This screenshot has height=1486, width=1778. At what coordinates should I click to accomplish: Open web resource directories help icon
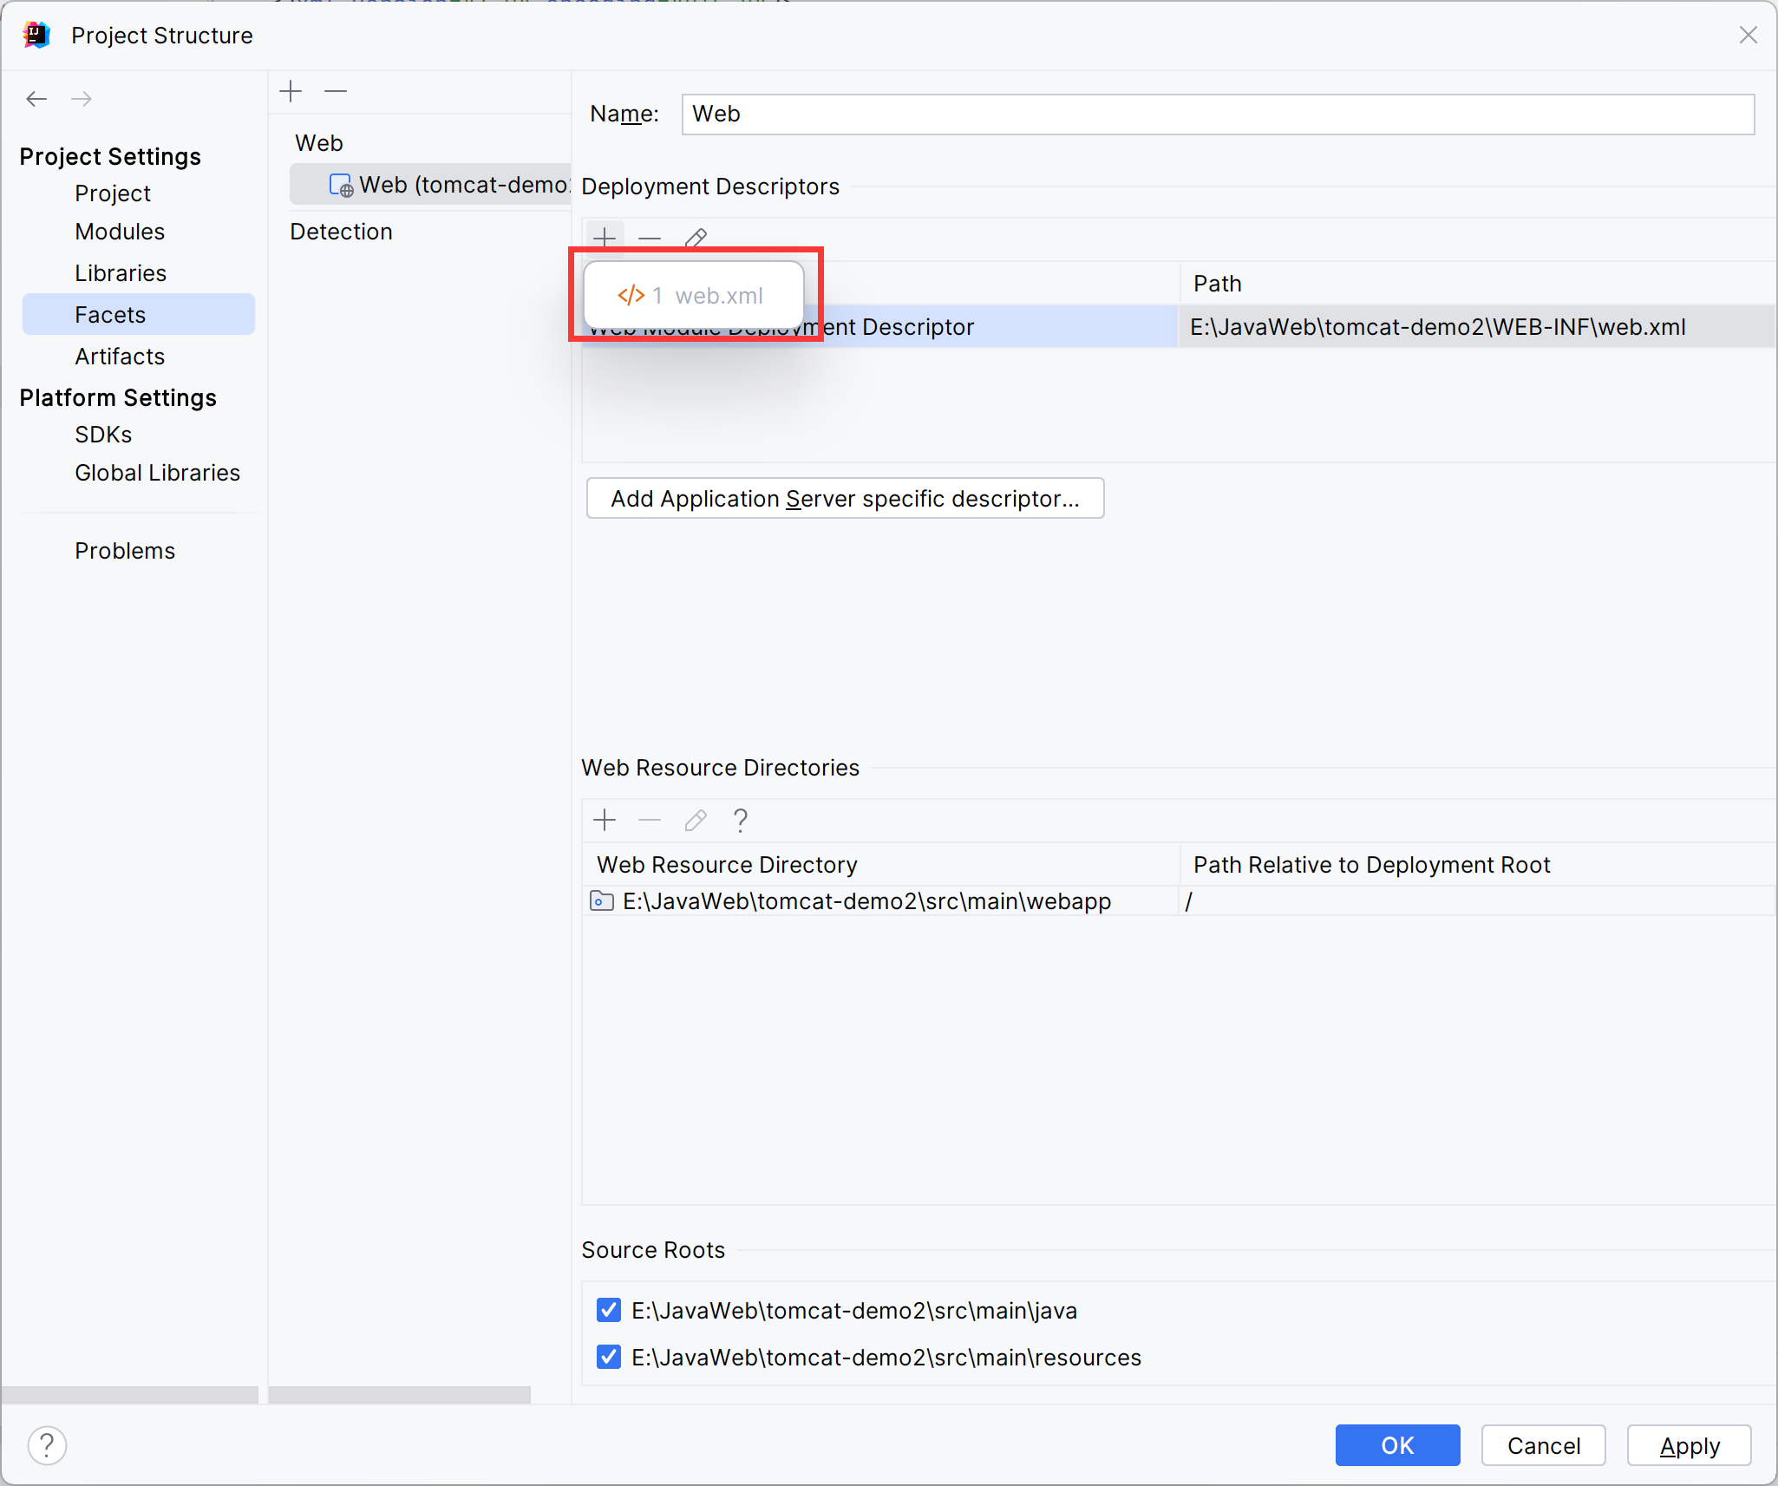click(x=740, y=820)
